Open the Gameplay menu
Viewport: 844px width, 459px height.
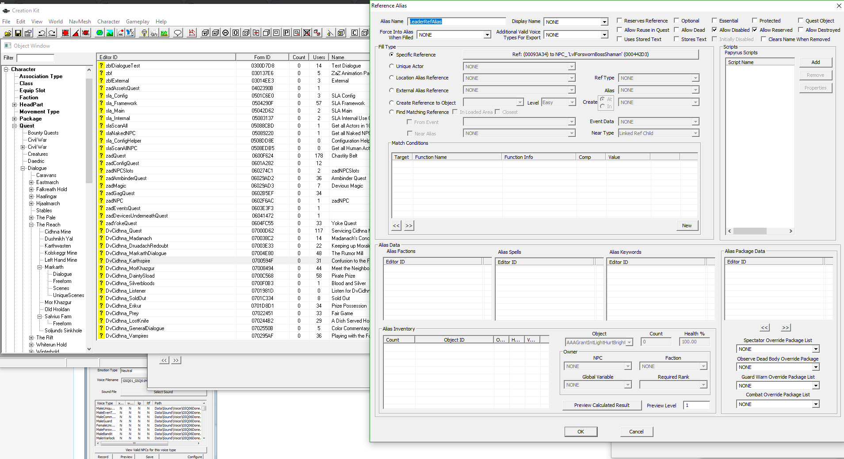(137, 22)
